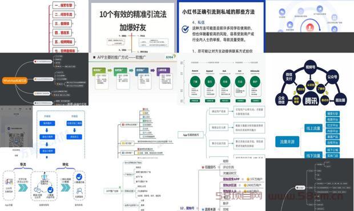Image resolution: width=354 pixels, height=211 pixels.
Task: Click the blue checkmark icon beside 私信
Action: click(186, 29)
